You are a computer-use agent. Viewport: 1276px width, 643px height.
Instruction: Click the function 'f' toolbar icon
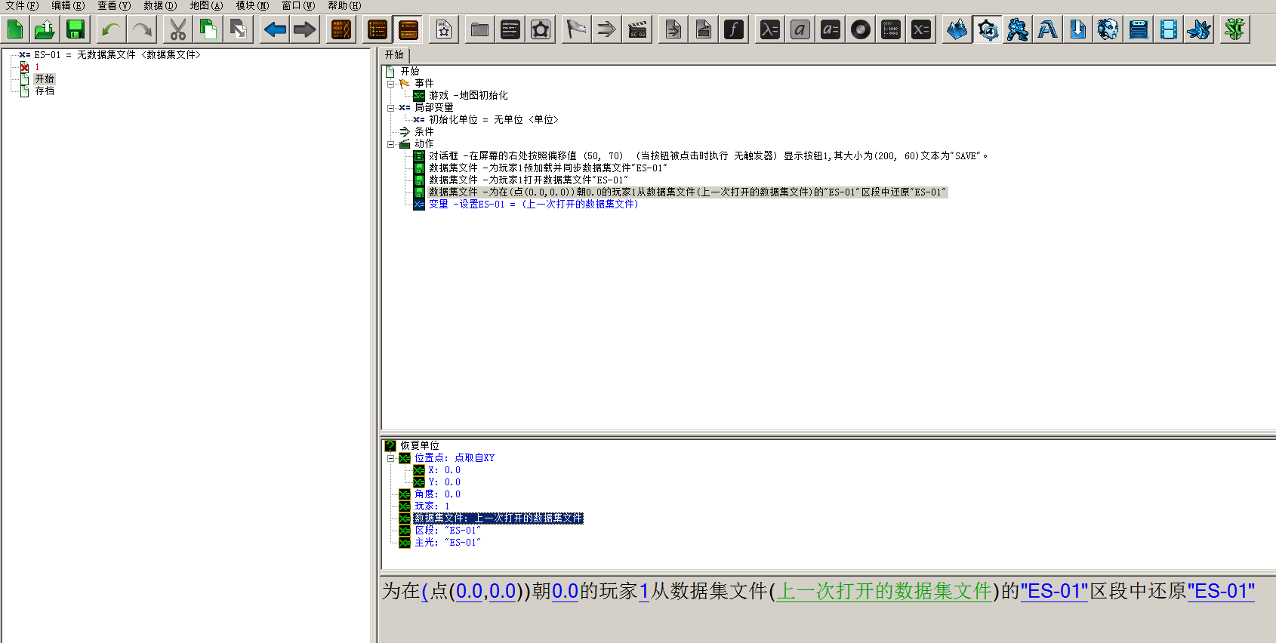pos(734,29)
